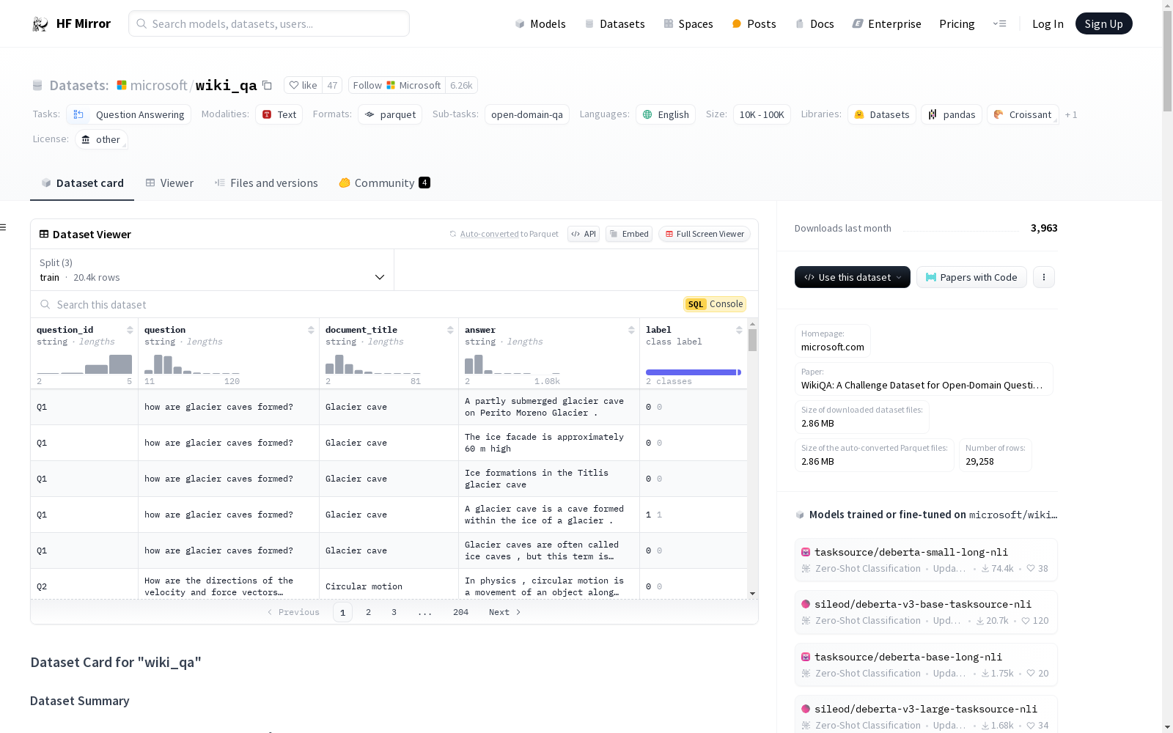Select the Question Answering task tag
The image size is (1173, 733).
click(128, 114)
